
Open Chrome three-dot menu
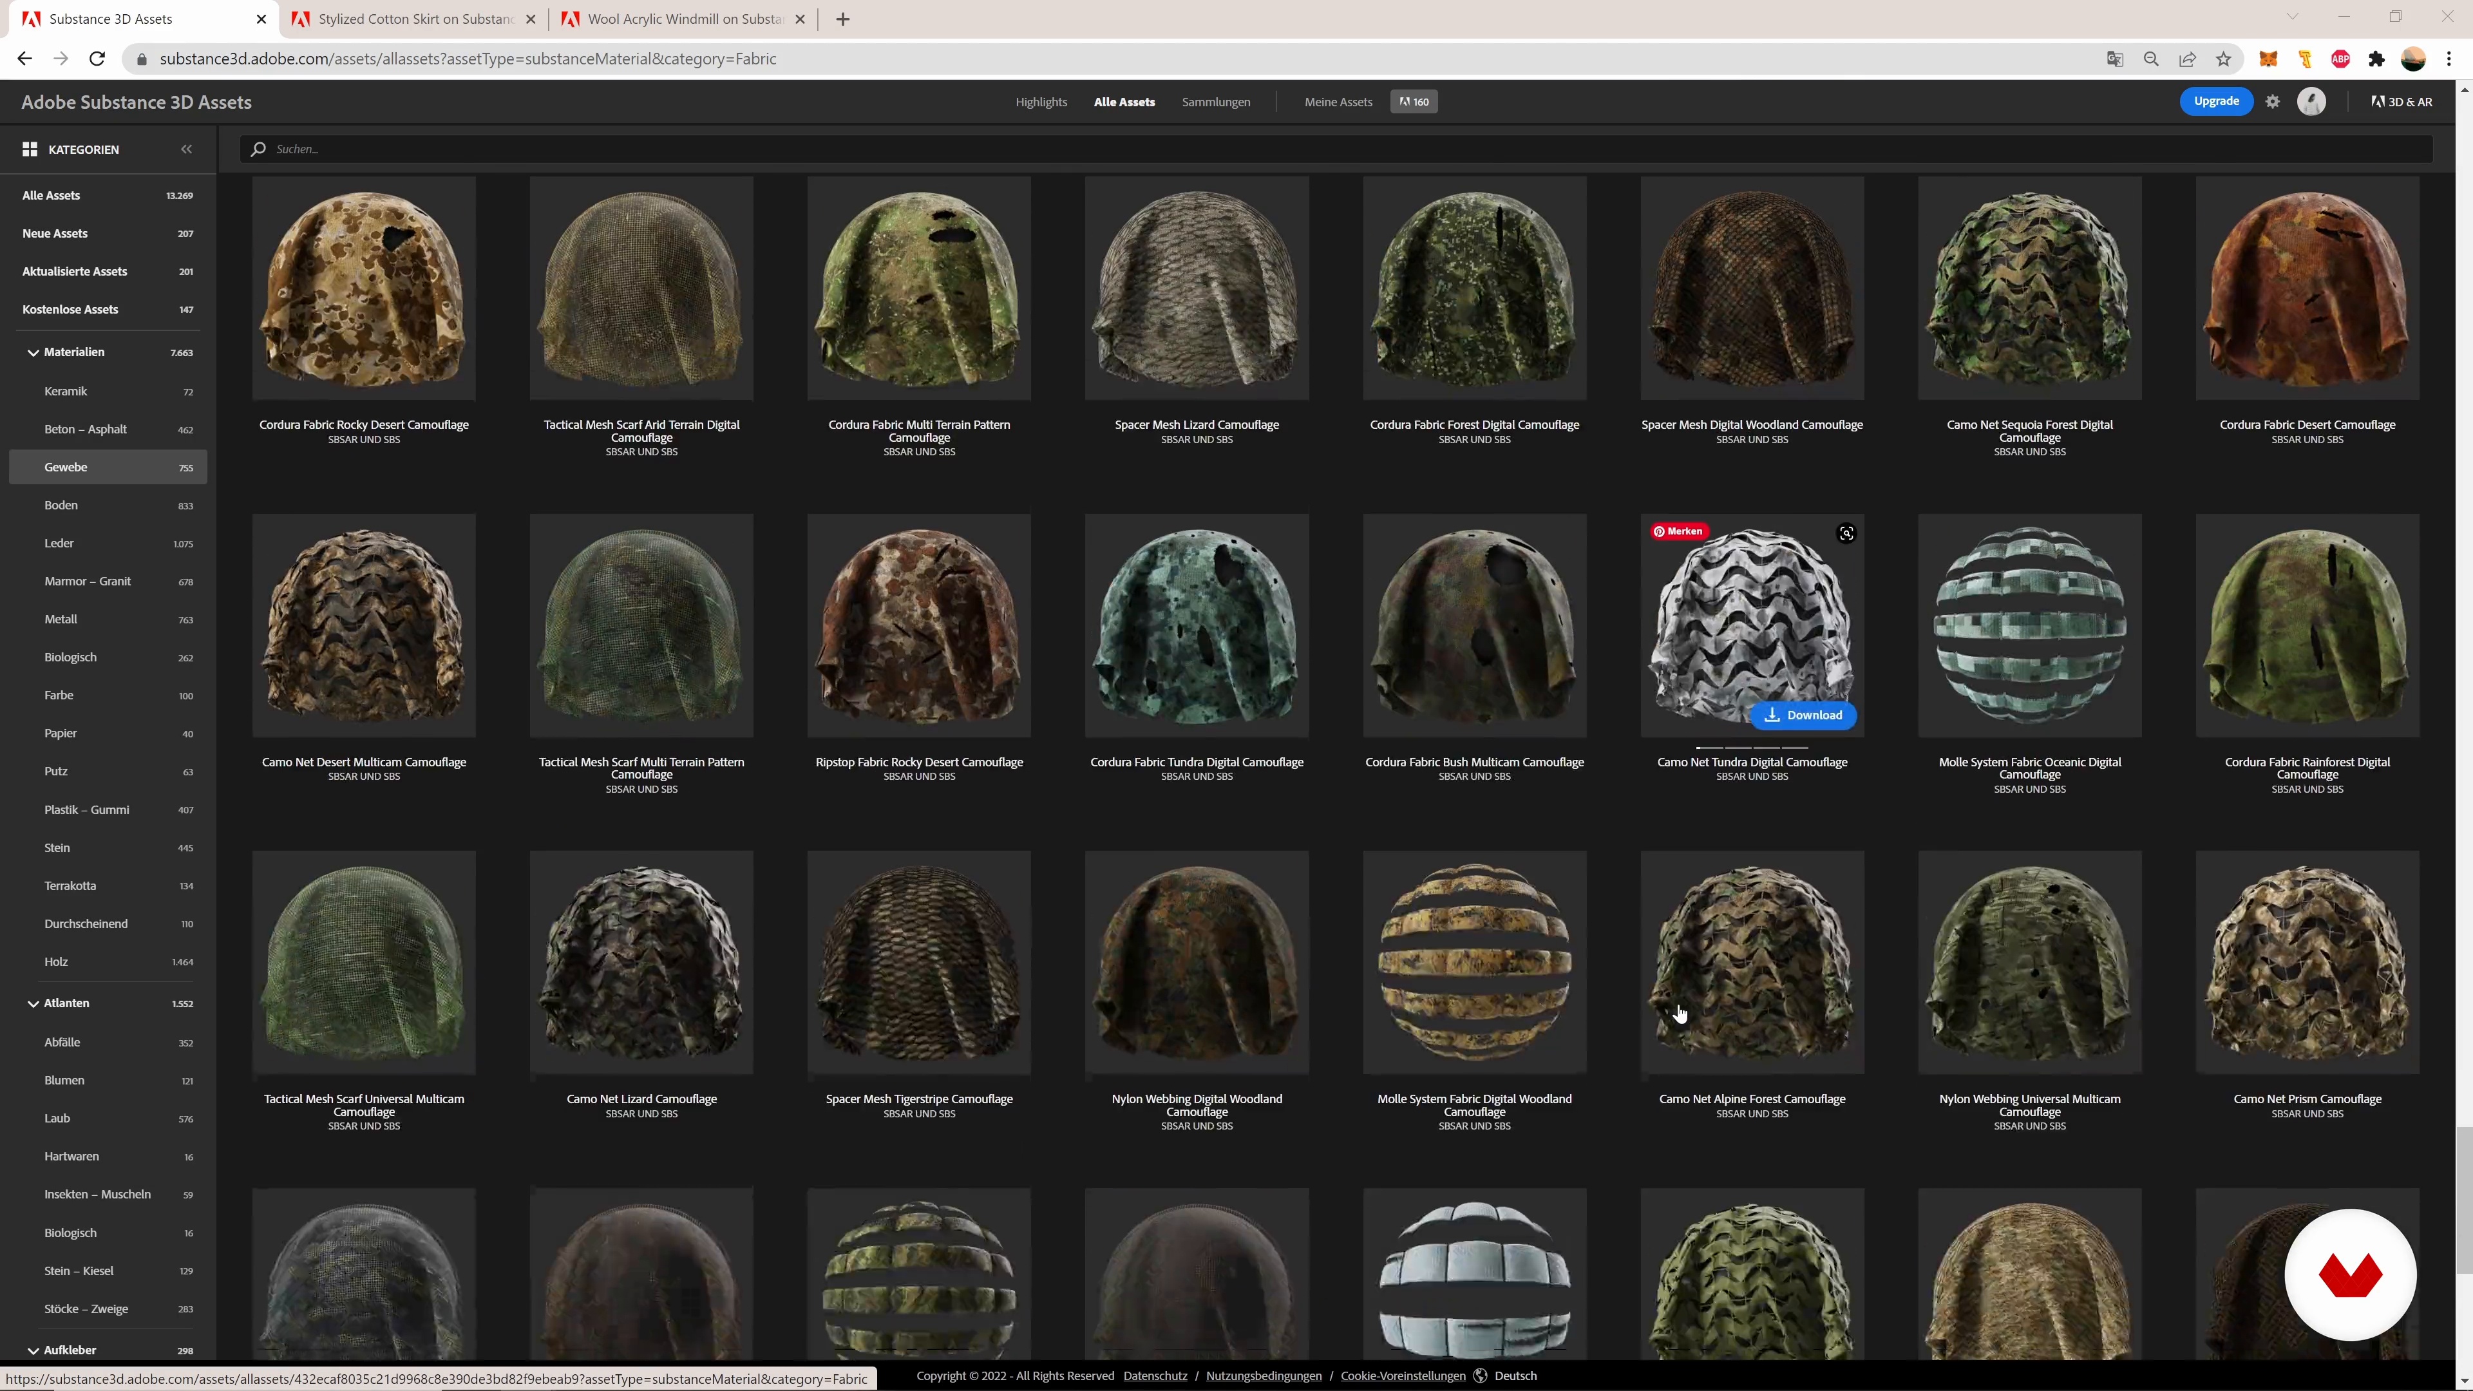click(x=2449, y=59)
